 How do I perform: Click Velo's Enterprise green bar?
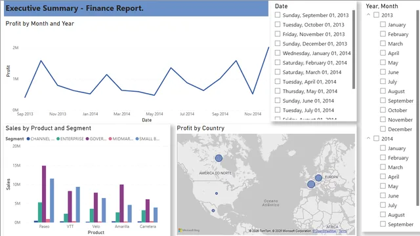coord(92,216)
